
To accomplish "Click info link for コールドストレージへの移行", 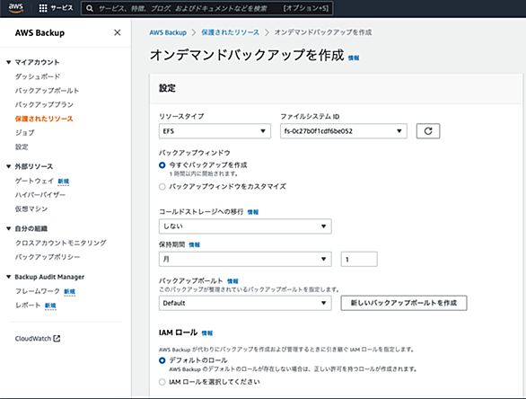I will click(x=253, y=212).
